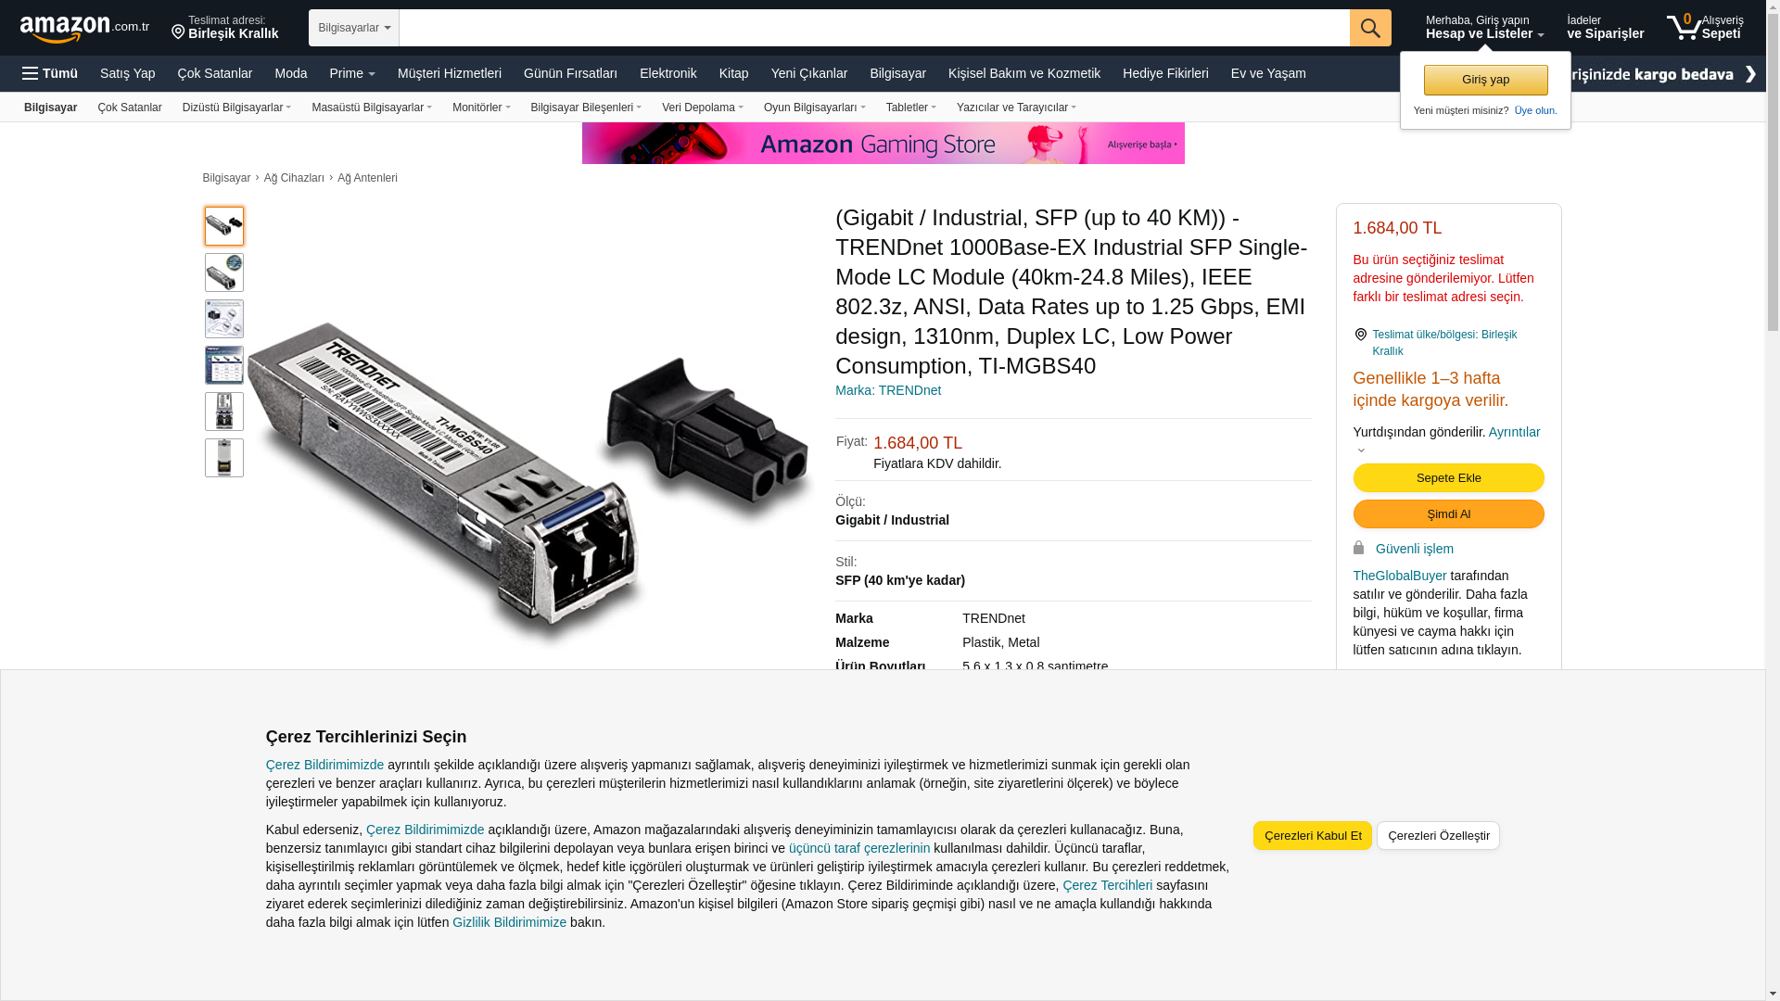
Task: Select the fourth thumbnail with spec table
Action: [224, 365]
